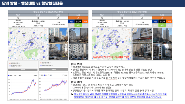Image resolution: width=185 pixels, height=104 pixels.
Task: Click the gray 학군 tag in 한진타운 table
Action: pos(85,25)
